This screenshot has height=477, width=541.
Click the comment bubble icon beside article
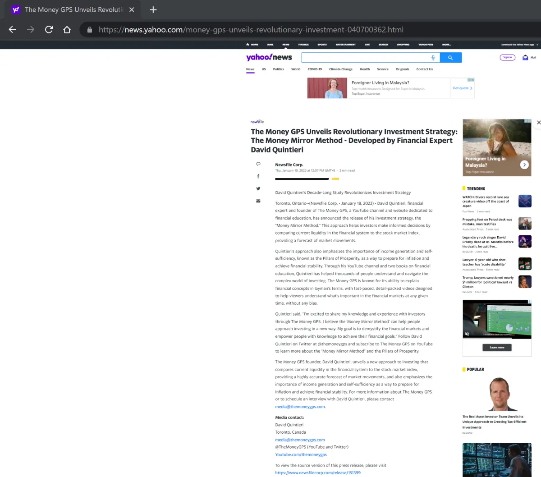coord(258,164)
